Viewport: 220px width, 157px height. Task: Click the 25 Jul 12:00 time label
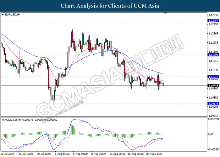pos(26,154)
